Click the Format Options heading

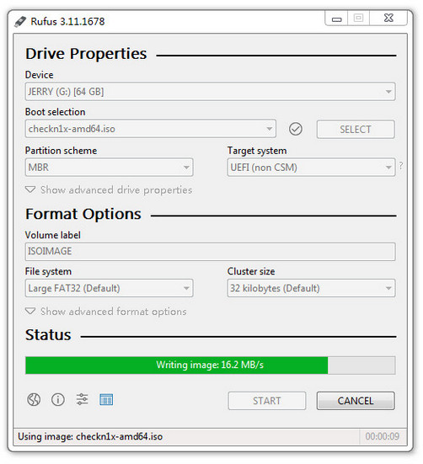[83, 214]
